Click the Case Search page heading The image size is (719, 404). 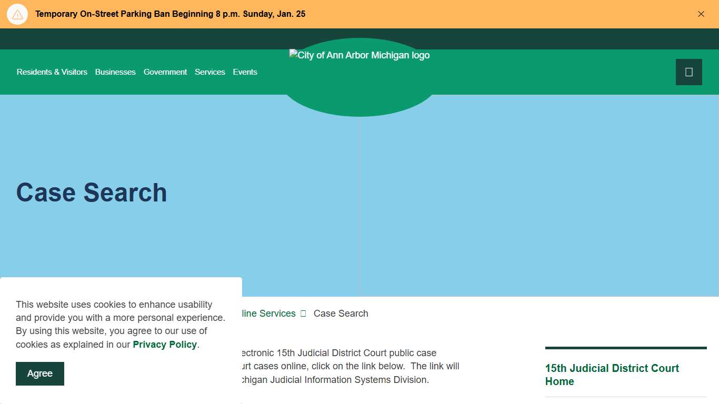(92, 193)
